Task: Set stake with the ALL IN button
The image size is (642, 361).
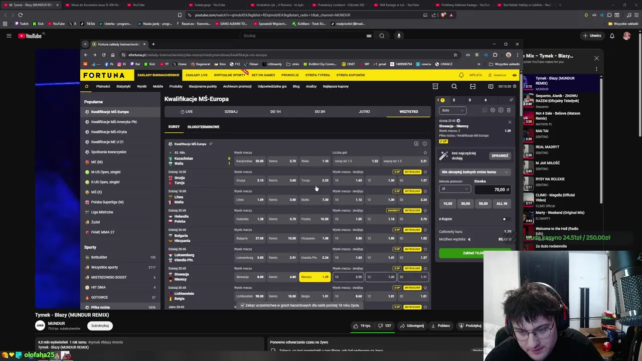Action: (502, 204)
